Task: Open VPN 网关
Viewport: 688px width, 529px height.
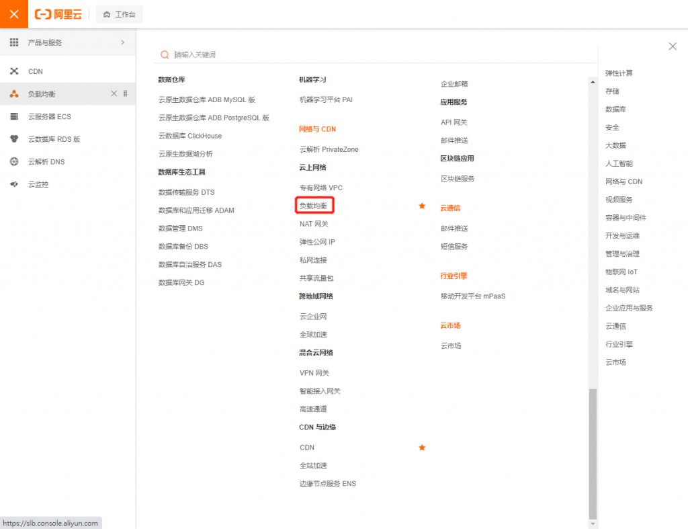Action: point(314,372)
